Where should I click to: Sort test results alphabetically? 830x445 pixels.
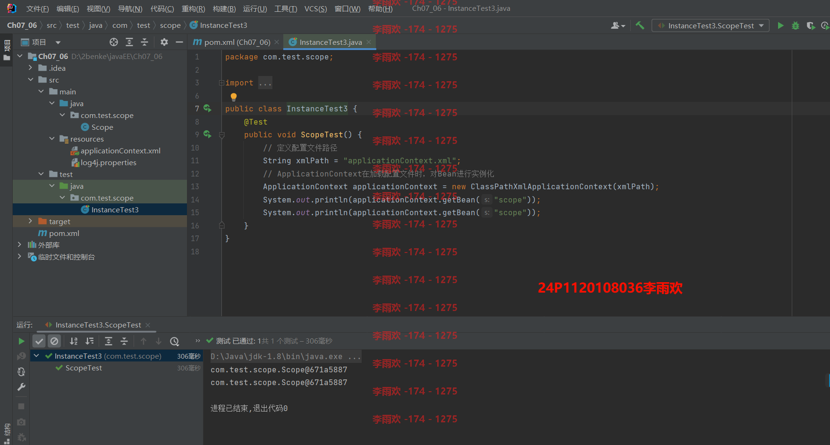[74, 341]
